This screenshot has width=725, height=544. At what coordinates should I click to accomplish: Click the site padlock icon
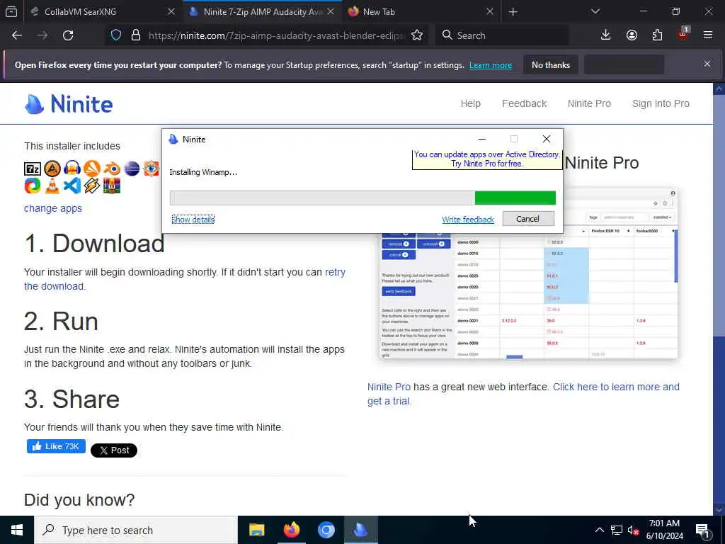135,35
